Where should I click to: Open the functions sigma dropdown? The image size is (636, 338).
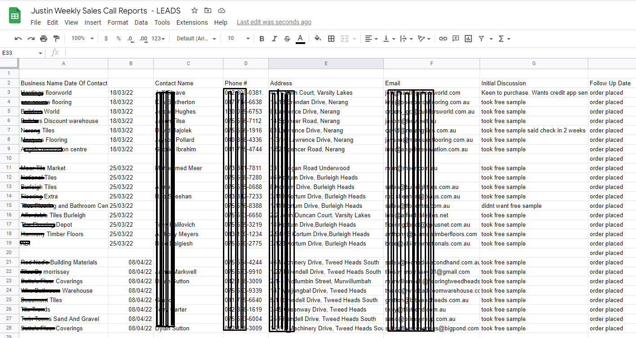(505, 39)
